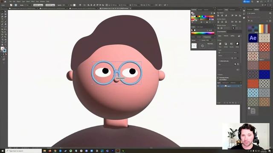This screenshot has width=273, height=153.
Task: Switch to the Brushes tab
Action: tap(200, 10)
